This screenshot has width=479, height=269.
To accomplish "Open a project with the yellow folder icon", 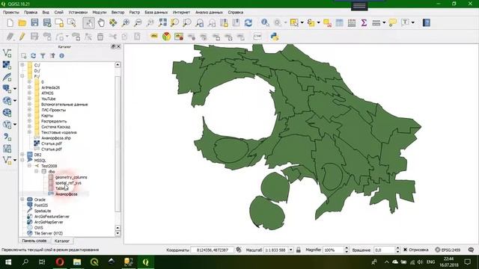I will tap(22, 23).
